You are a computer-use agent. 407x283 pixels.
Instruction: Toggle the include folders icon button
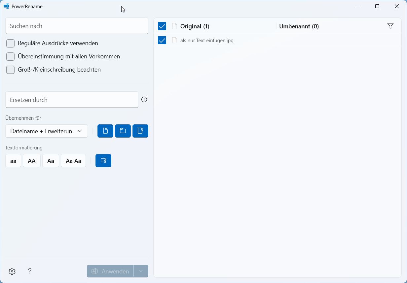123,131
